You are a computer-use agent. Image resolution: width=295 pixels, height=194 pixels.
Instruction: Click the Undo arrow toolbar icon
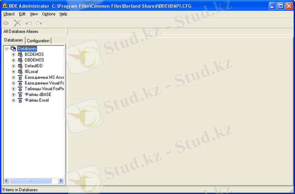(x=29, y=23)
